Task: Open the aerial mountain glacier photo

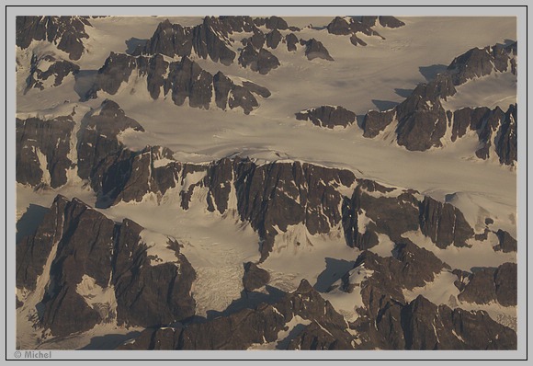Action: 266,183
